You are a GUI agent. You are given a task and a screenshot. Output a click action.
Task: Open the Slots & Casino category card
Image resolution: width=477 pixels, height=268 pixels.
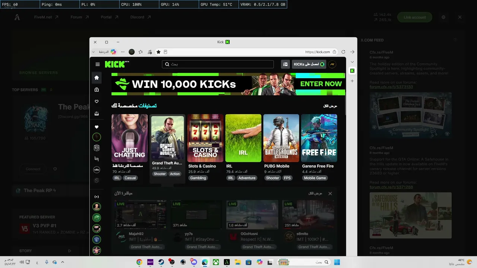[205, 138]
